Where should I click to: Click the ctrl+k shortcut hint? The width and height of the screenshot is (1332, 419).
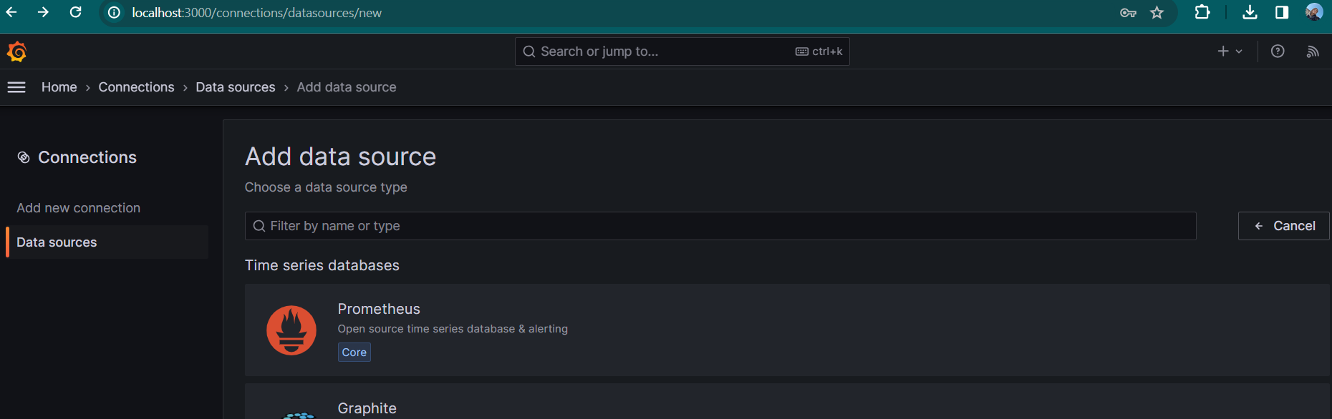click(819, 51)
